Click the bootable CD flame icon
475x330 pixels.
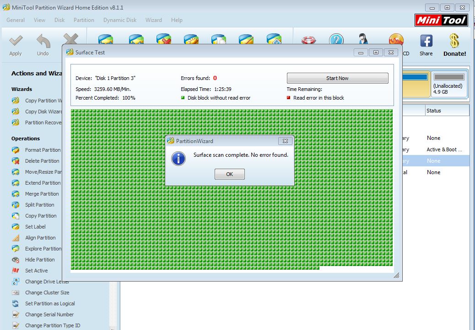(x=396, y=39)
